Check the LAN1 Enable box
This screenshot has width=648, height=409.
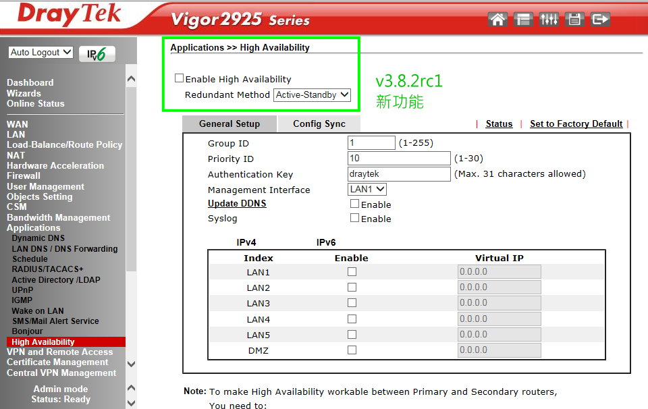[x=352, y=272]
